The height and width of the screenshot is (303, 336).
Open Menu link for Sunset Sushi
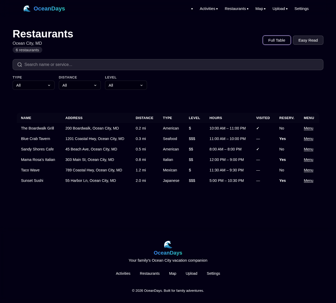(308, 181)
